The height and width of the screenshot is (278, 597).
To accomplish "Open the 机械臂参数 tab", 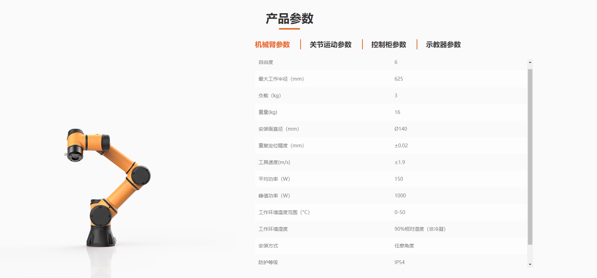I will point(272,44).
